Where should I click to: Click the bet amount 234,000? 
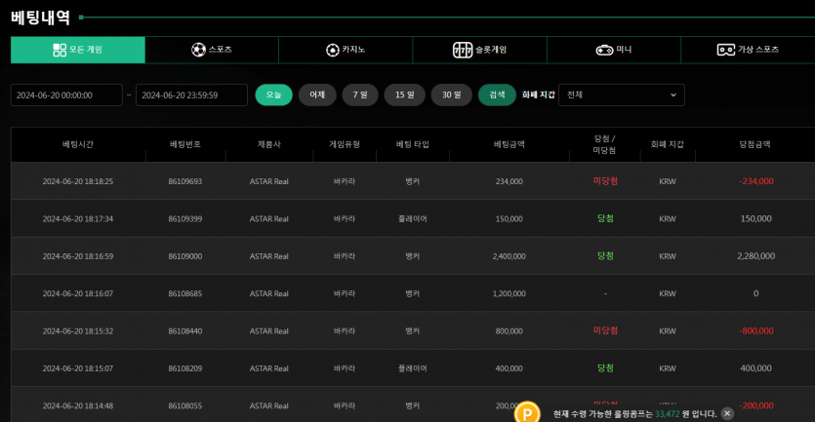tap(509, 181)
